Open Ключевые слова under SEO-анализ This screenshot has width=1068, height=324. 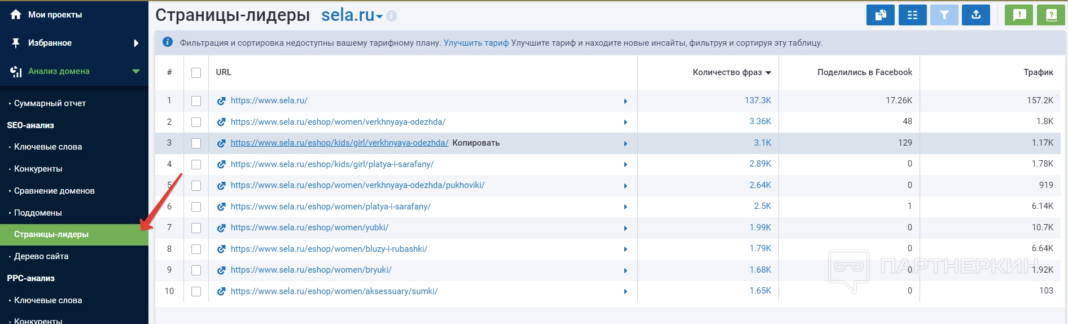pyautogui.click(x=48, y=147)
